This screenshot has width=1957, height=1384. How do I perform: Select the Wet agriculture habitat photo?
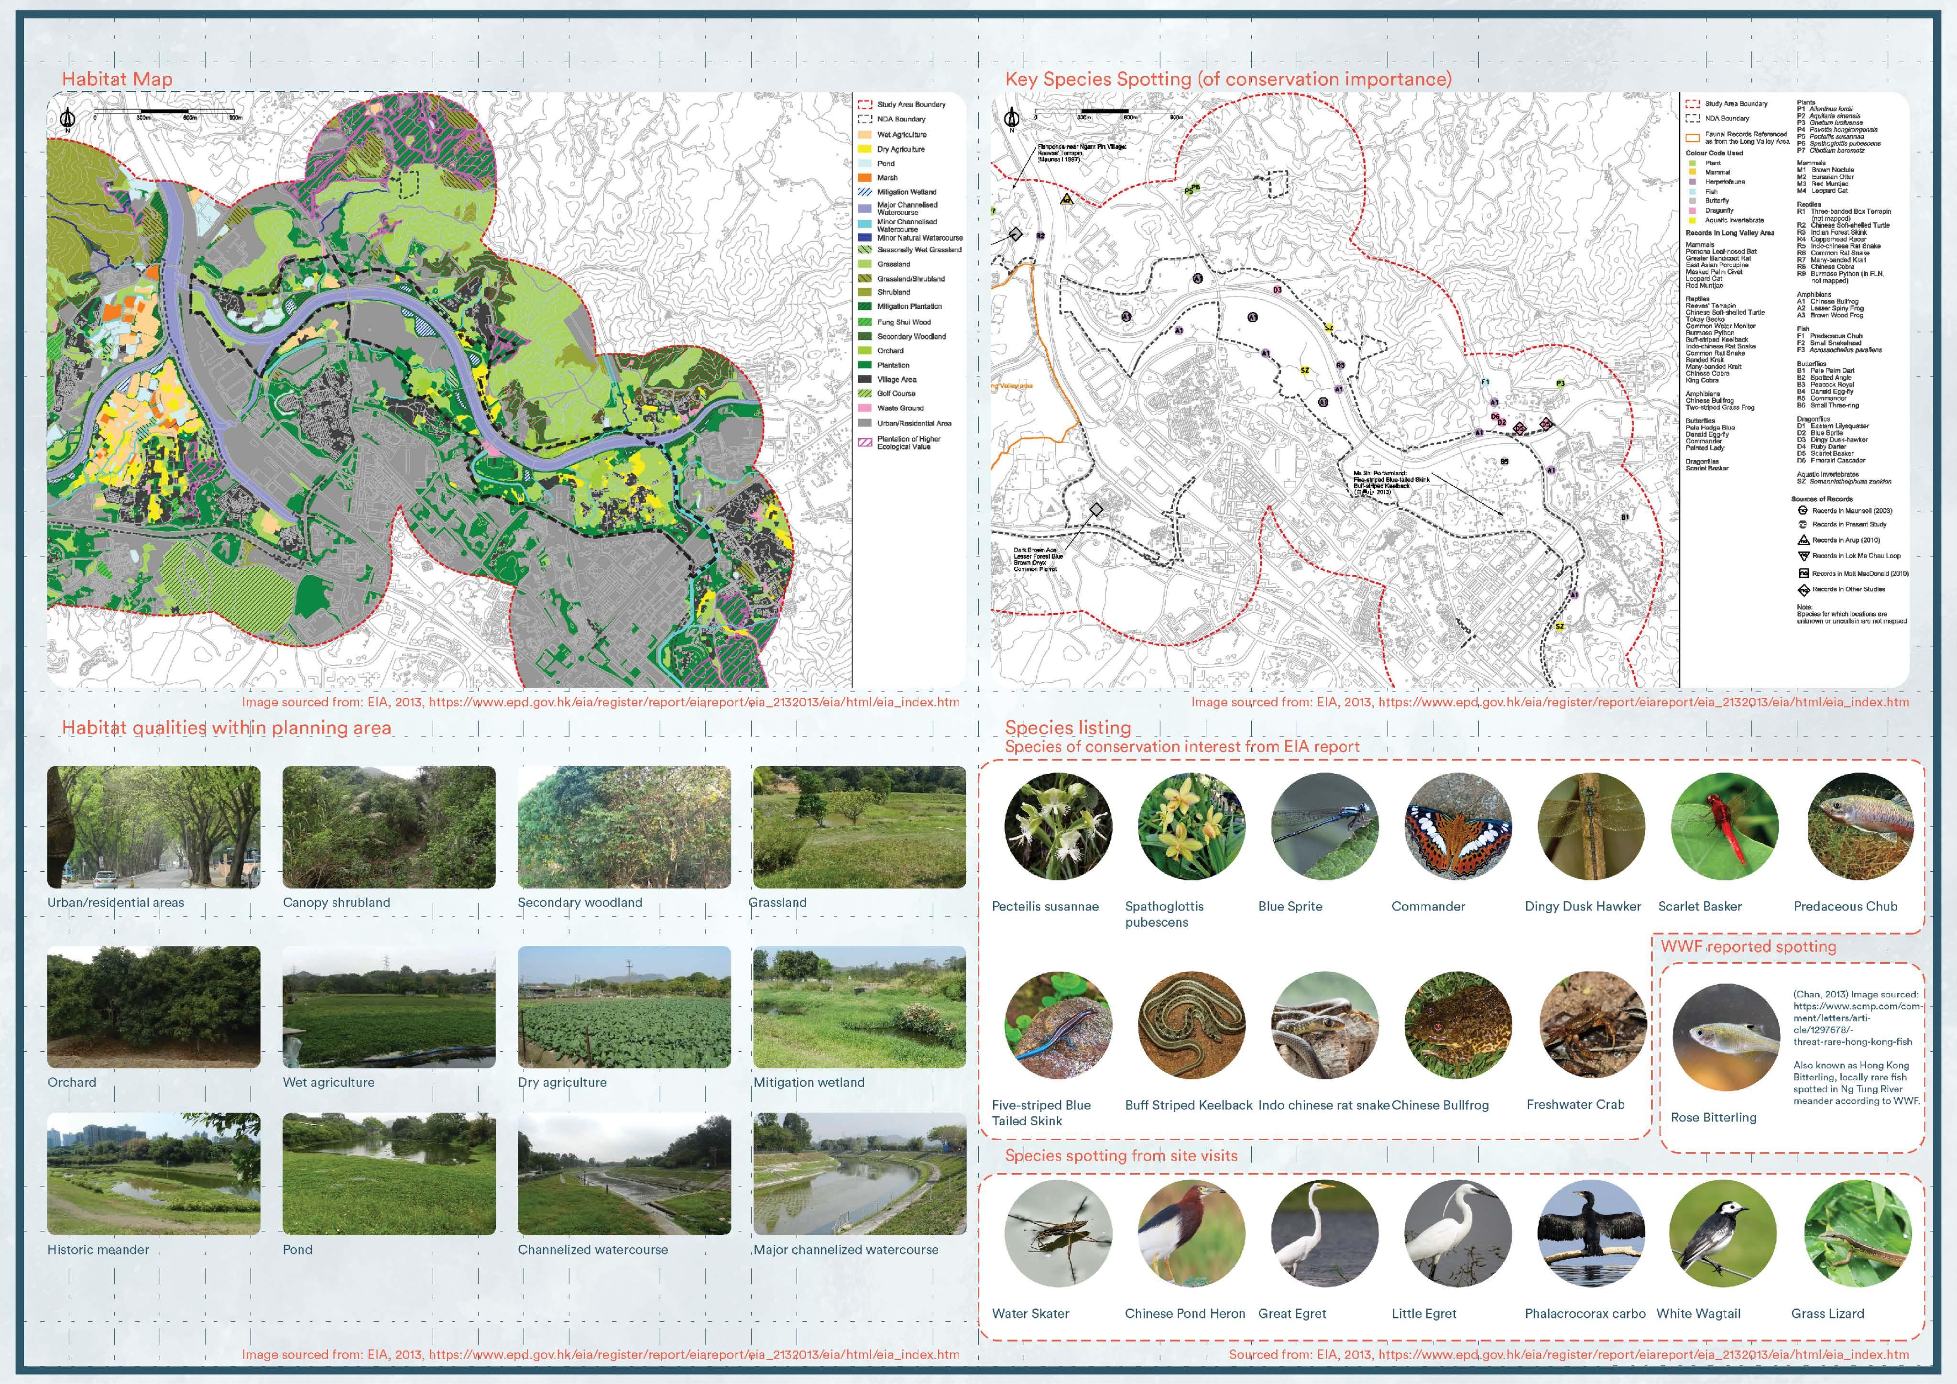pyautogui.click(x=389, y=1006)
